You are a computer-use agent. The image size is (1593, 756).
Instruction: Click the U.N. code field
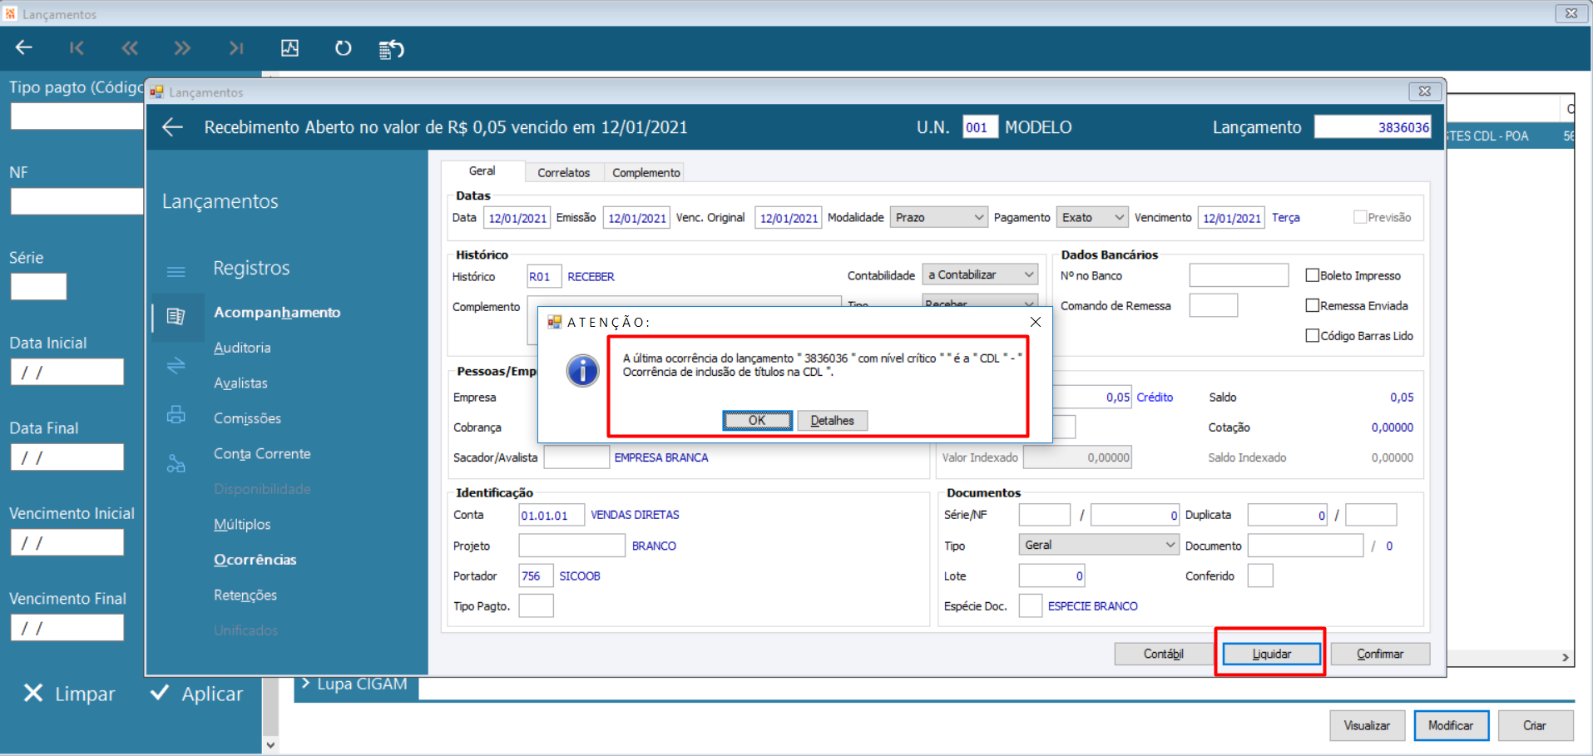(x=980, y=127)
